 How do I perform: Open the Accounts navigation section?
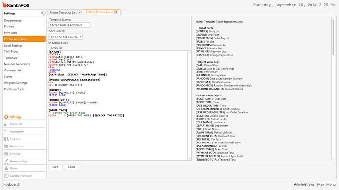click(x=25, y=146)
